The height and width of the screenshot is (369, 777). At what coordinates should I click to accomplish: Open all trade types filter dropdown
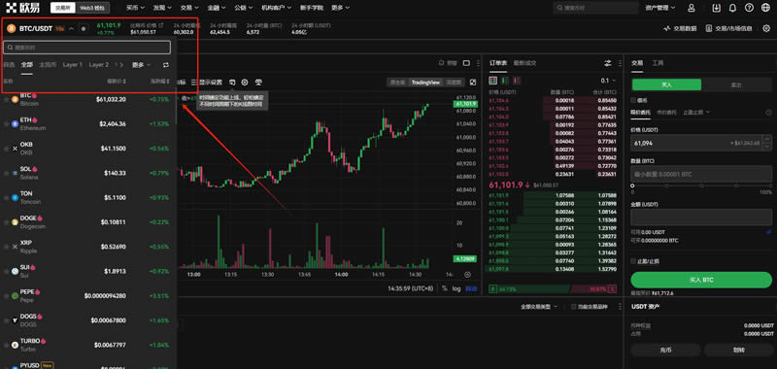pyautogui.click(x=539, y=307)
